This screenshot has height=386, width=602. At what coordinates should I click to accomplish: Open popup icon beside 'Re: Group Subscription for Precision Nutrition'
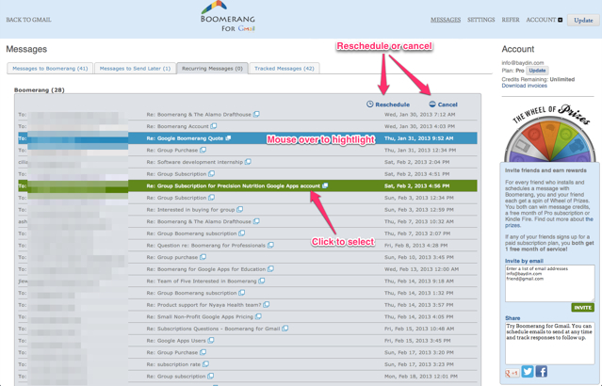pos(325,185)
